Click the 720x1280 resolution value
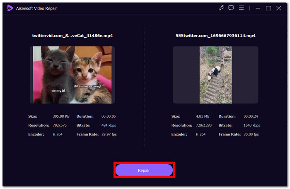This screenshot has height=189, width=290. pyautogui.click(x=204, y=125)
